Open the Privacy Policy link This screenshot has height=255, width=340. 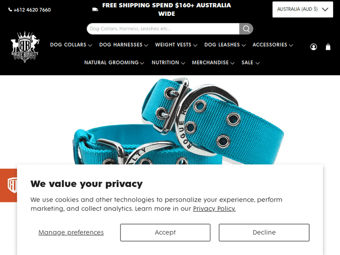(x=214, y=208)
